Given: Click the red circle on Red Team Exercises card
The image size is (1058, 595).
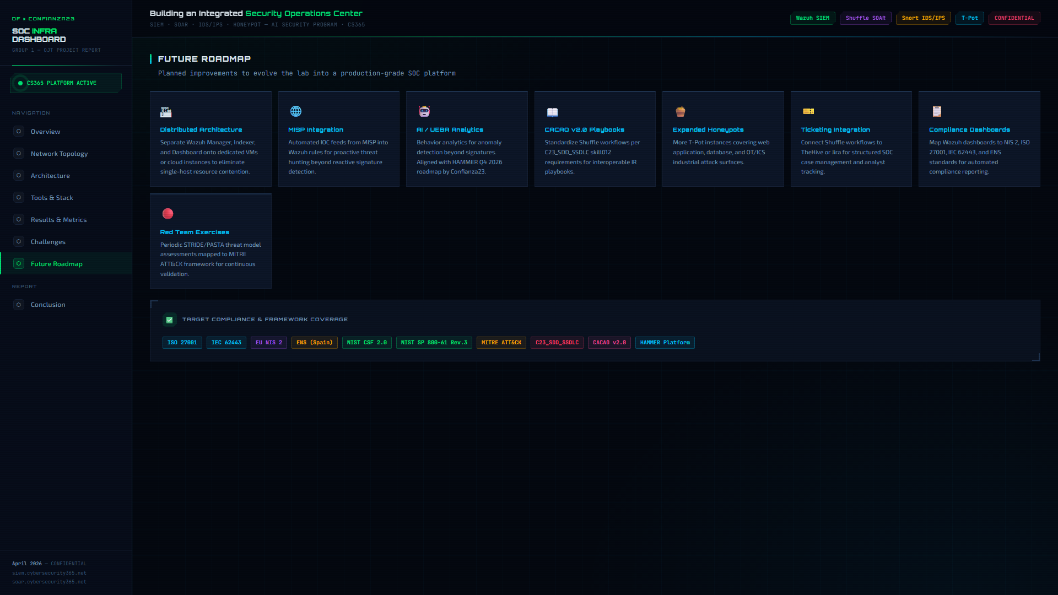Looking at the screenshot, I should click(168, 213).
